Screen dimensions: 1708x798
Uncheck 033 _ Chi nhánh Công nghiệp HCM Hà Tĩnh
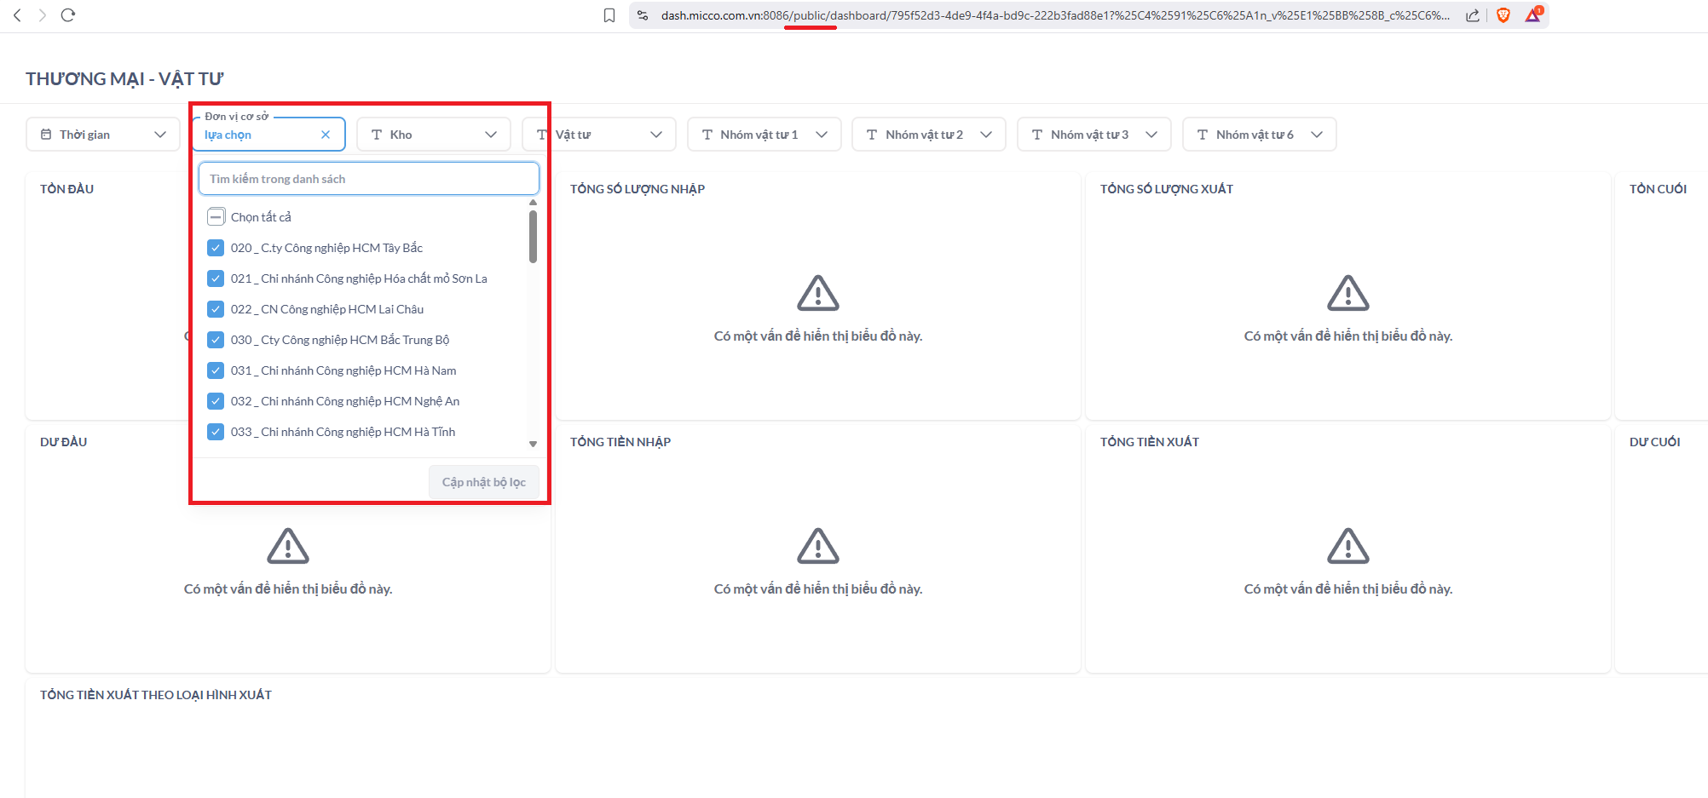coord(216,432)
